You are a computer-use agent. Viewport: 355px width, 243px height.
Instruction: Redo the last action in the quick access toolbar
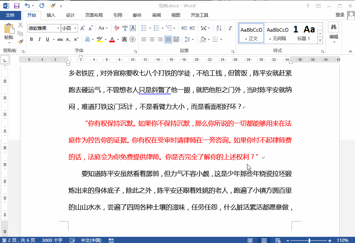pyautogui.click(x=42, y=6)
